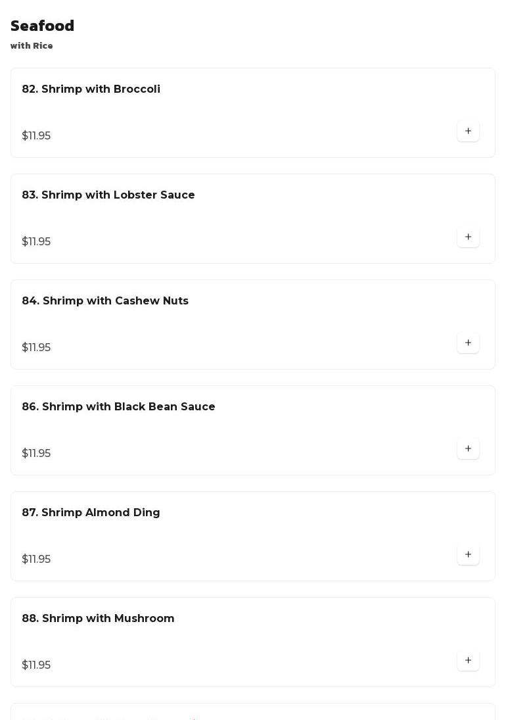Add Shrimp with Black Bean Sauce plus icon
Image resolution: width=506 pixels, height=720 pixels.
tap(468, 448)
